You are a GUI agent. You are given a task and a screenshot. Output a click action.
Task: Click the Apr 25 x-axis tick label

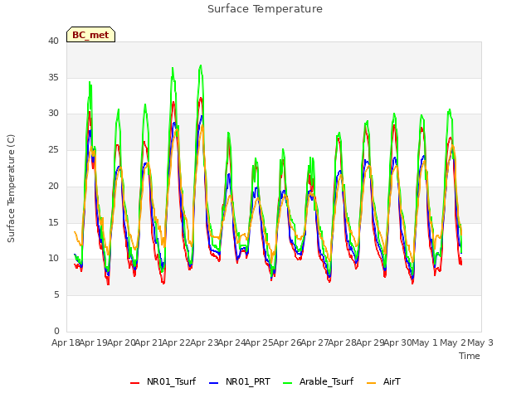[259, 342]
